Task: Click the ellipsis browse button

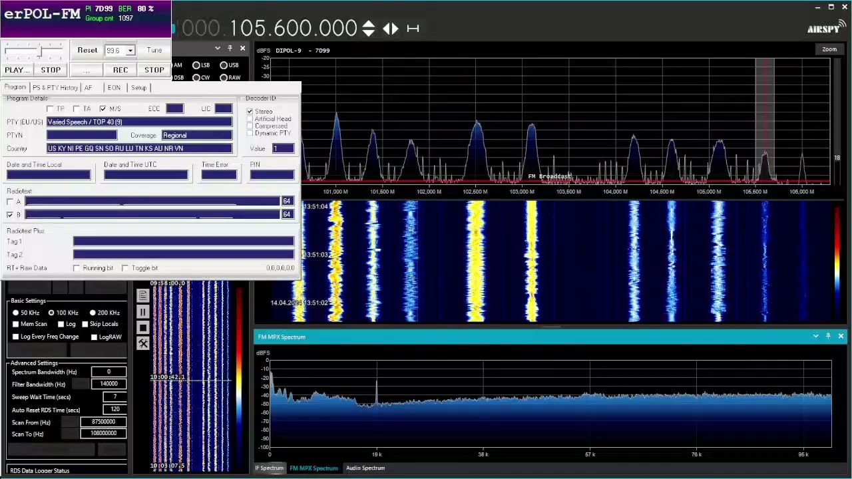Action: click(x=86, y=70)
